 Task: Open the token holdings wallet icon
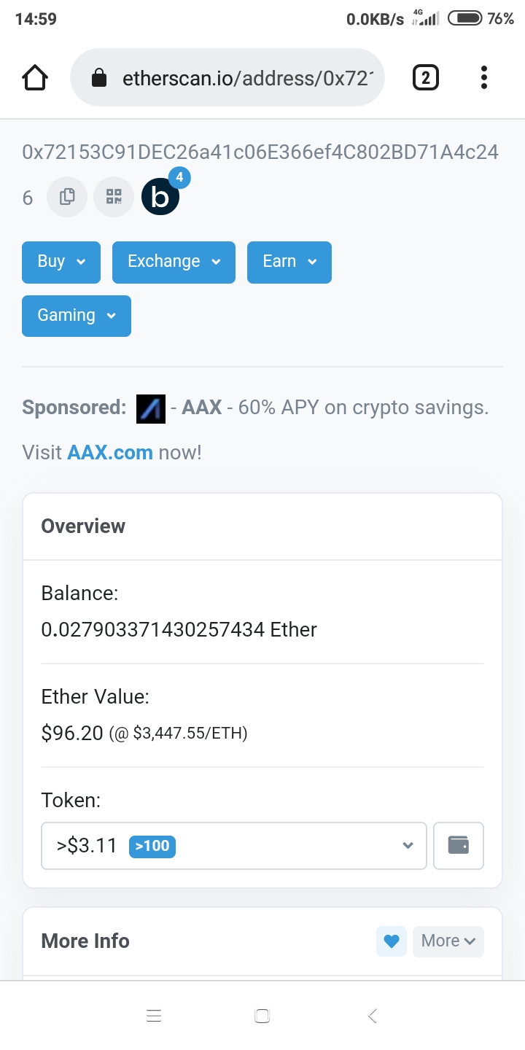click(x=458, y=846)
